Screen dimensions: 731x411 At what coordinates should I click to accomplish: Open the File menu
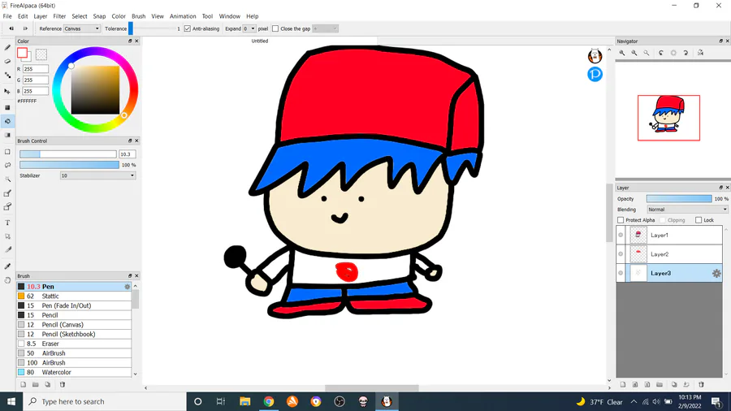pyautogui.click(x=7, y=16)
